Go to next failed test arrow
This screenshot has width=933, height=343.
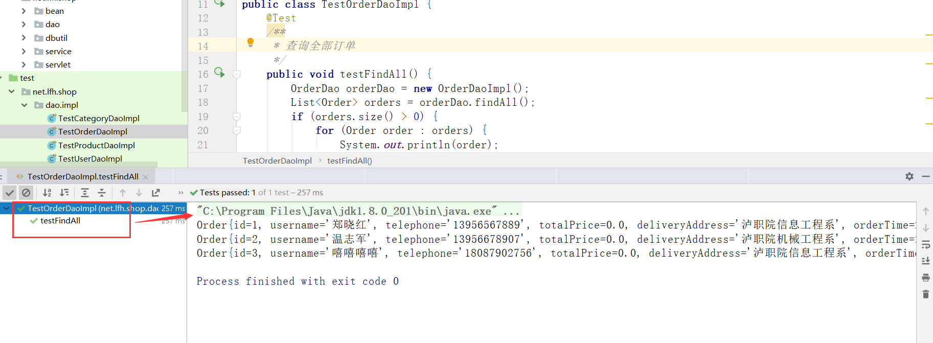(139, 193)
